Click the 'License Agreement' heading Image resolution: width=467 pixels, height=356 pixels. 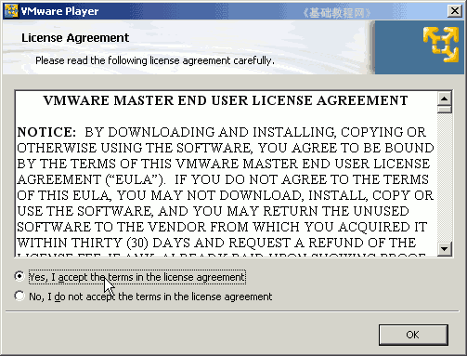(75, 38)
